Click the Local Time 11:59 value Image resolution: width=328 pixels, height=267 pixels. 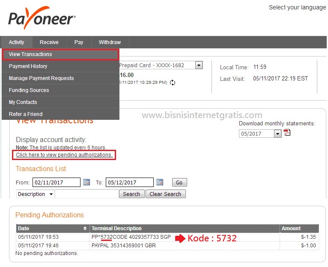point(259,67)
